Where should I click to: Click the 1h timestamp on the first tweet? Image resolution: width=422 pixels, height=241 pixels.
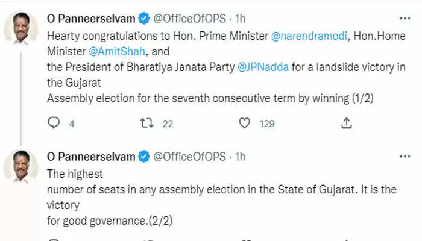click(x=240, y=19)
